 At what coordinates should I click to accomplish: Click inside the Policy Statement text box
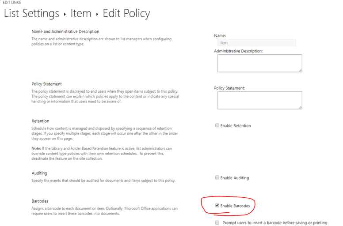pyautogui.click(x=259, y=100)
